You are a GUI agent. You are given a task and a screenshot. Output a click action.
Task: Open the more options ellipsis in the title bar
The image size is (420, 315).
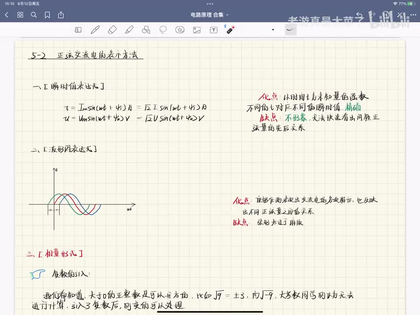(x=413, y=15)
